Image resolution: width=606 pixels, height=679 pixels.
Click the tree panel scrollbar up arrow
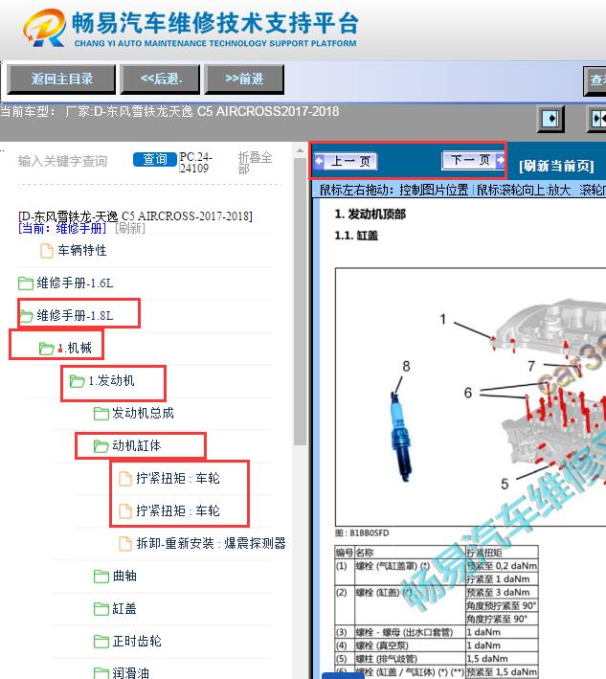coord(300,151)
